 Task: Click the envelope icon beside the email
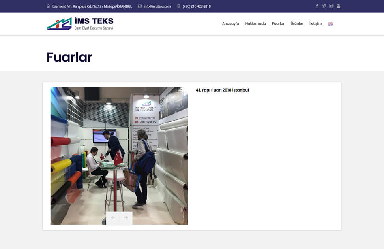click(x=139, y=6)
